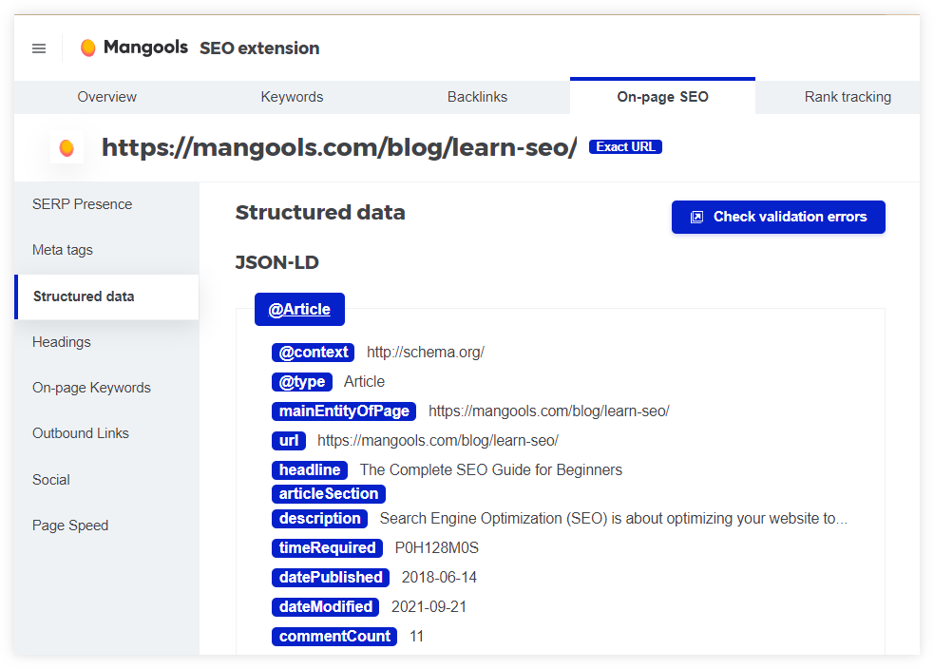Open the hamburger menu
The width and height of the screenshot is (934, 669).
(x=38, y=48)
